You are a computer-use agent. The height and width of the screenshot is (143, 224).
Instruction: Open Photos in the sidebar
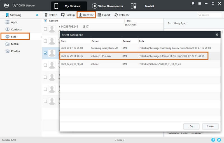click(x=15, y=51)
